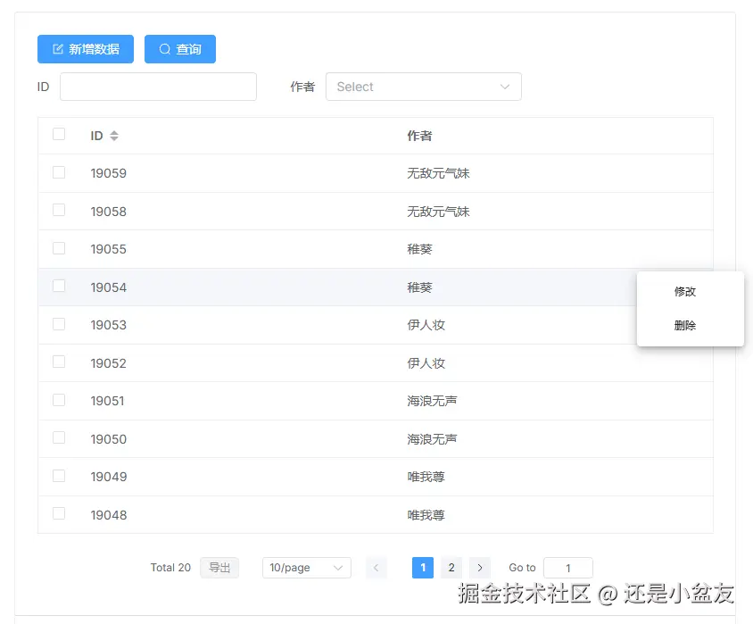Open the 10/page size dropdown
Image resolution: width=753 pixels, height=624 pixels.
[306, 568]
